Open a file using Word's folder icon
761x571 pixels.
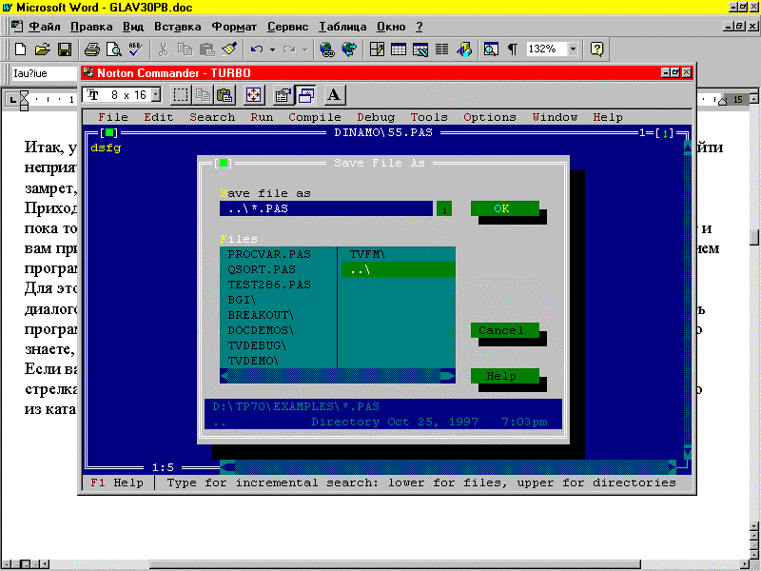43,49
